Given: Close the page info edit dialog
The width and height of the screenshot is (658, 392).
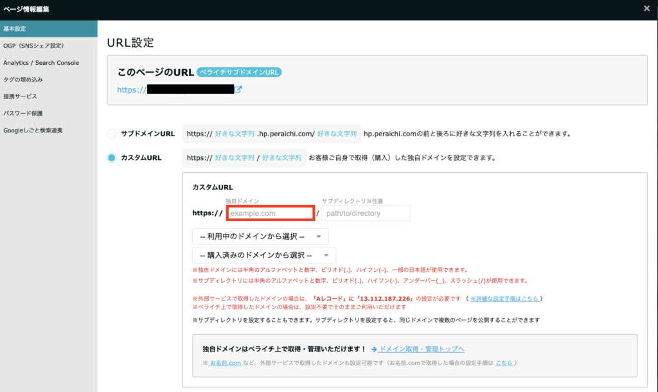Looking at the screenshot, I should (646, 8).
